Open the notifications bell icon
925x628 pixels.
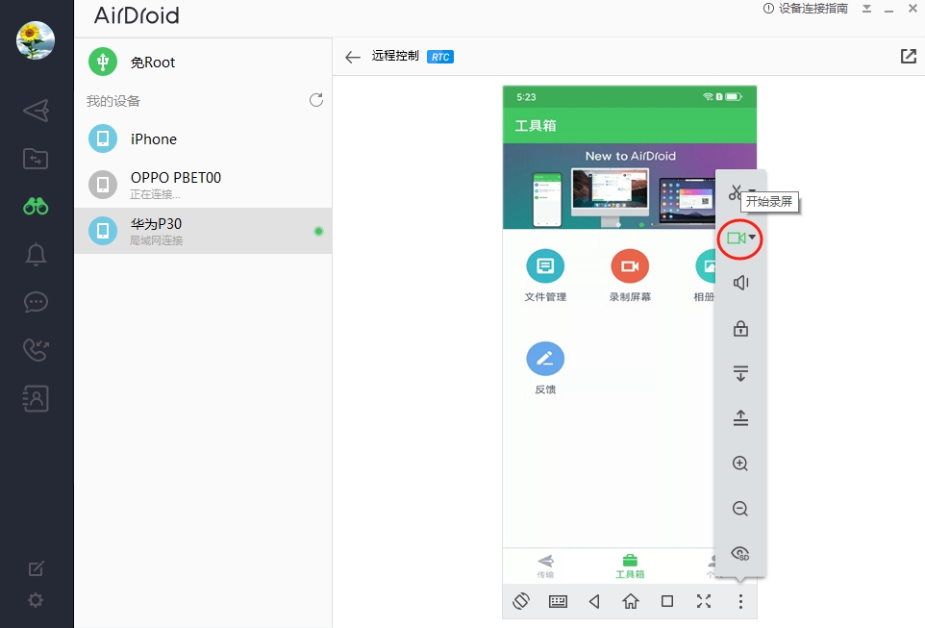(x=36, y=255)
